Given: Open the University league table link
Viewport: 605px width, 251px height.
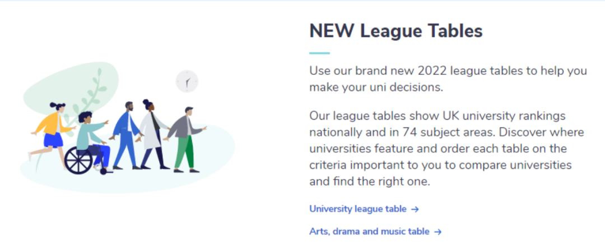Looking at the screenshot, I should tap(357, 209).
